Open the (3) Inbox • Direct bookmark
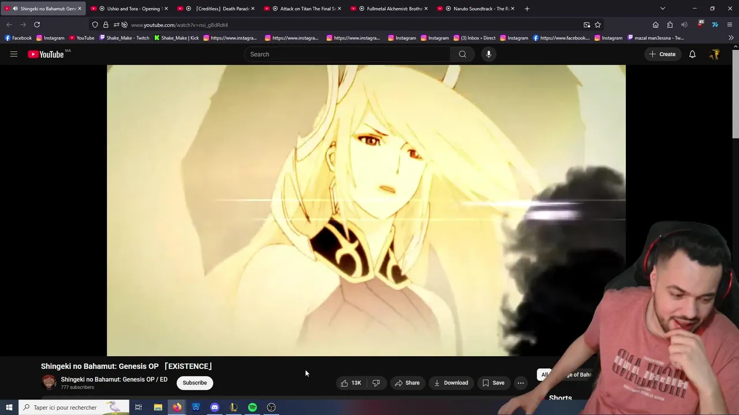The width and height of the screenshot is (739, 415). (475, 38)
